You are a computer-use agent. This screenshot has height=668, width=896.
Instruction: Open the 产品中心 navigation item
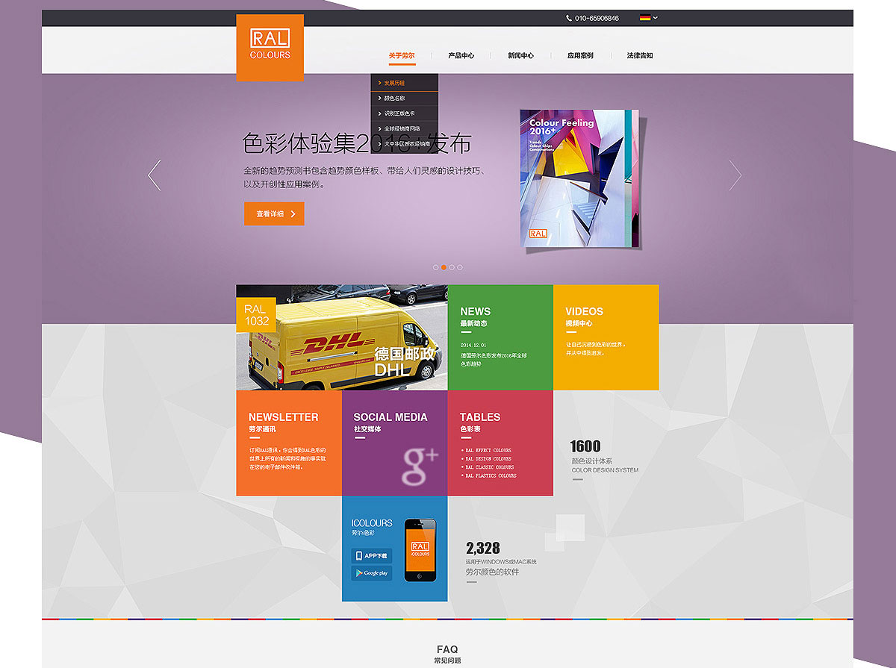coord(461,56)
